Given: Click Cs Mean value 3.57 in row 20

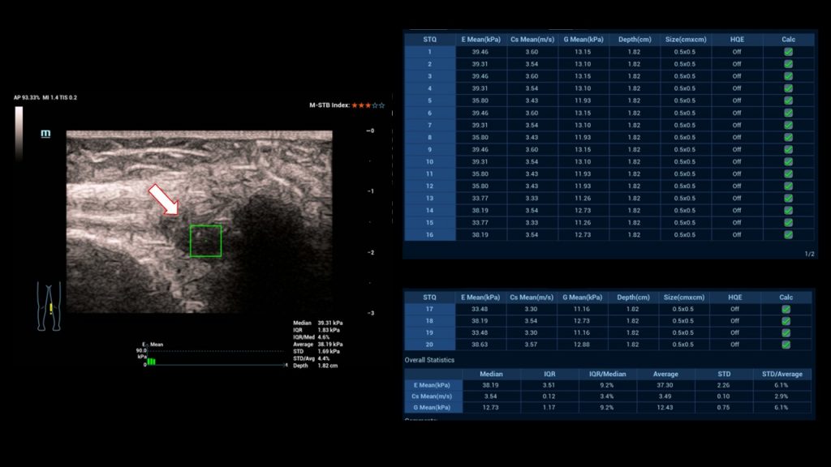Looking at the screenshot, I should [x=531, y=344].
